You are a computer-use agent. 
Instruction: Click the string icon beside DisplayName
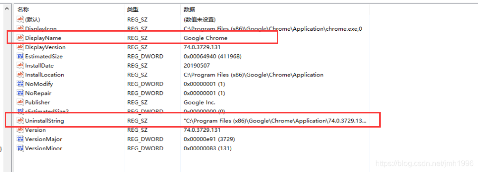[x=20, y=38]
